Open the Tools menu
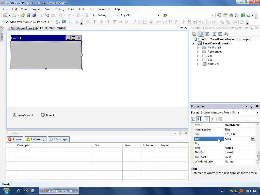The image size is (260, 195). [82, 9]
